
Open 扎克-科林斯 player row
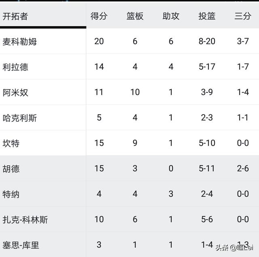pyautogui.click(x=129, y=219)
